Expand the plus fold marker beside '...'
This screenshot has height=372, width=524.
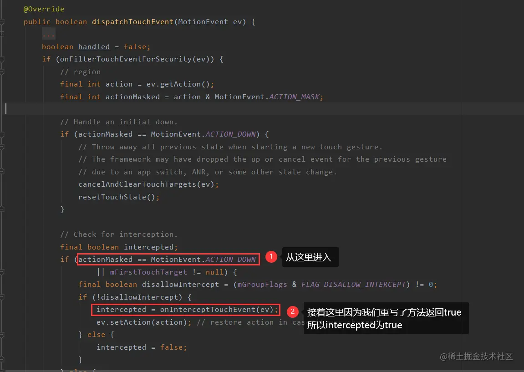tap(2, 34)
